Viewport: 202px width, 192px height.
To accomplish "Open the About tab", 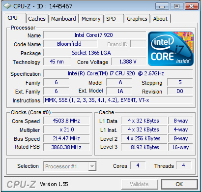I will (160, 19).
